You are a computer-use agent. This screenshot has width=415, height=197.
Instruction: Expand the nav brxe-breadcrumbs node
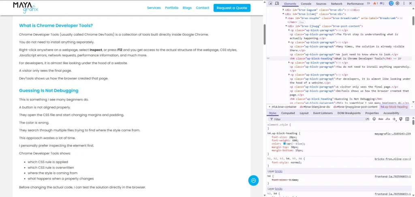[x=286, y=18]
